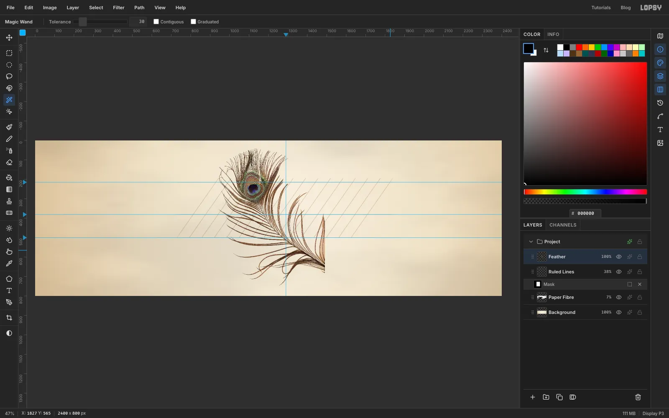
Task: Remove the Ruled Lines mask
Action: point(640,284)
